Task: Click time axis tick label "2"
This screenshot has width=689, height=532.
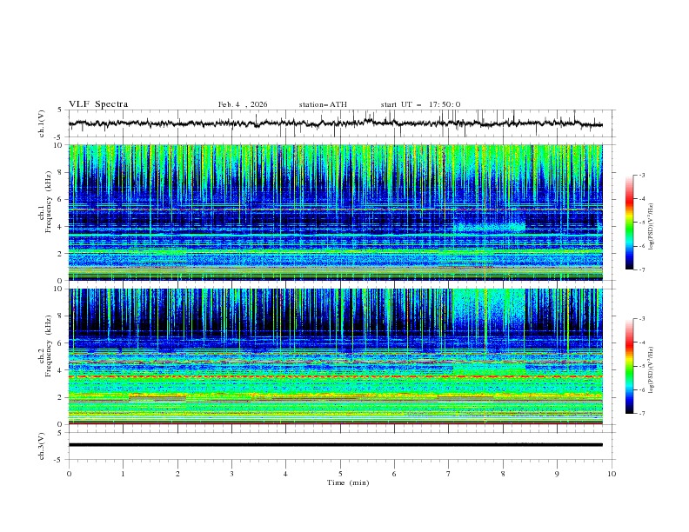Action: (x=177, y=474)
